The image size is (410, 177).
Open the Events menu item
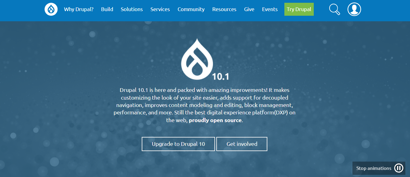(270, 9)
